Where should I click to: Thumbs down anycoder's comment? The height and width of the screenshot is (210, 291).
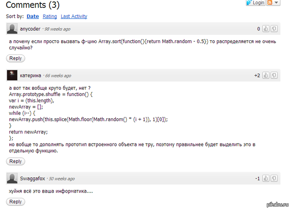click(x=275, y=29)
